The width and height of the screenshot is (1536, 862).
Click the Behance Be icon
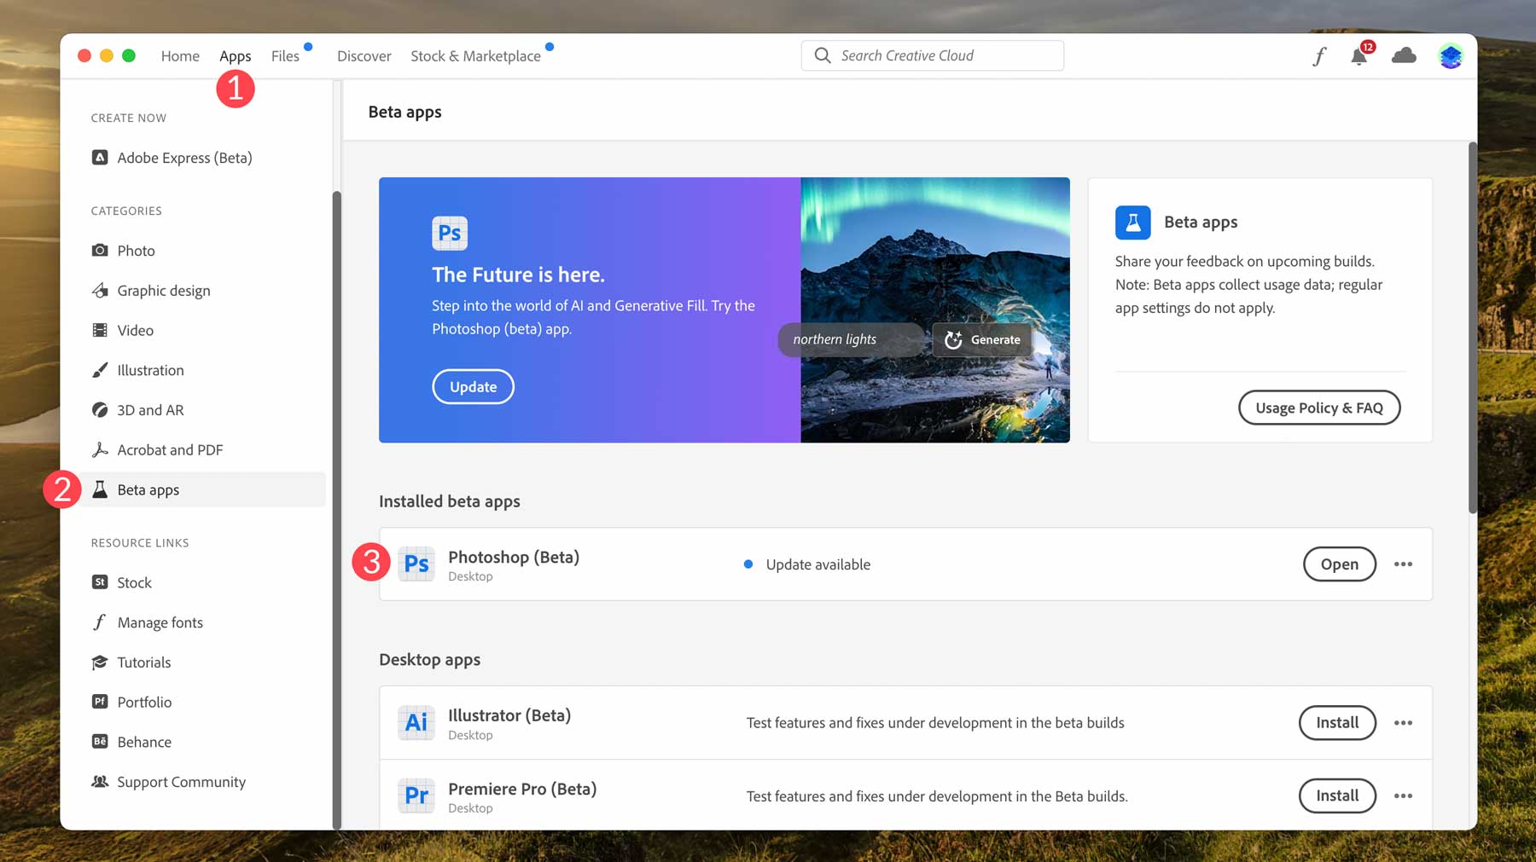click(x=100, y=742)
